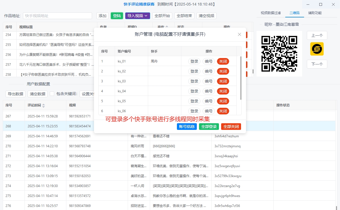
Task: Select the 二维码 tab
Action: [x=294, y=13]
